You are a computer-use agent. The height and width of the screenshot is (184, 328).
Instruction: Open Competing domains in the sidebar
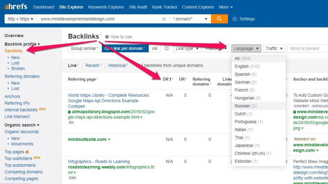(x=23, y=172)
